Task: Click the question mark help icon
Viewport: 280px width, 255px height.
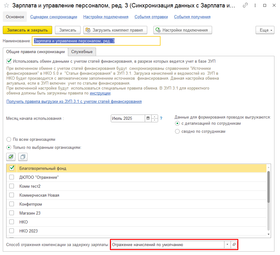Action: click(161, 119)
